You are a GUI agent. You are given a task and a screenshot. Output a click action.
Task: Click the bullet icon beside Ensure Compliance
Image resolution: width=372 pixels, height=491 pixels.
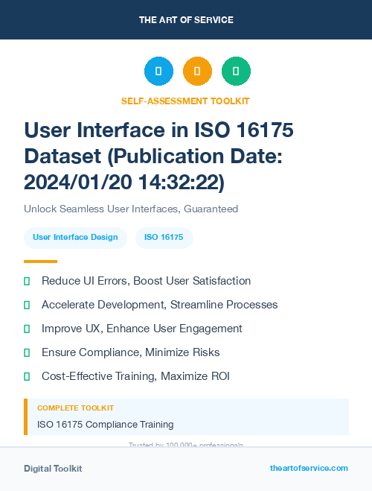[27, 352]
